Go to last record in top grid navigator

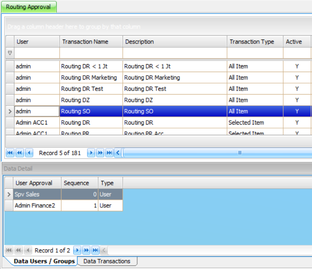tap(109, 153)
